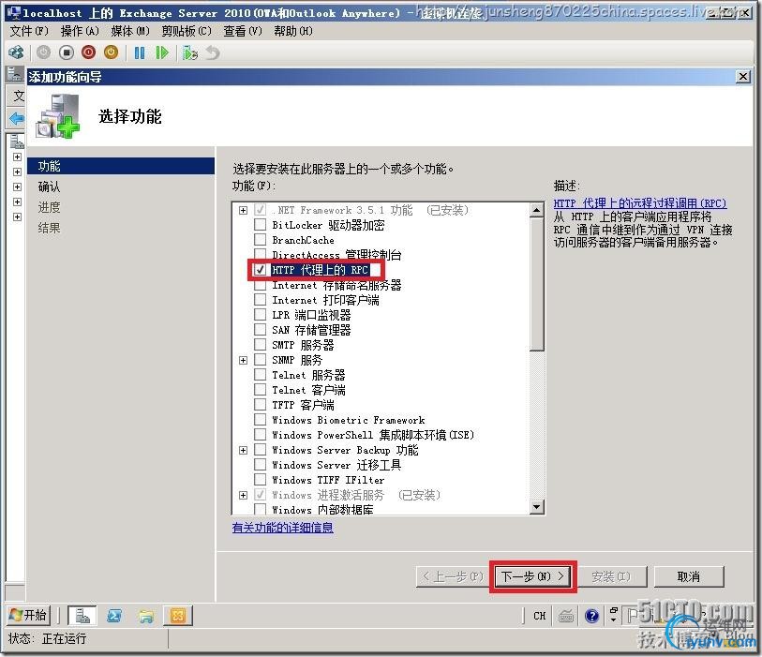762x657 pixels.
Task: Open the 操作(A) menu
Action: pyautogui.click(x=80, y=31)
